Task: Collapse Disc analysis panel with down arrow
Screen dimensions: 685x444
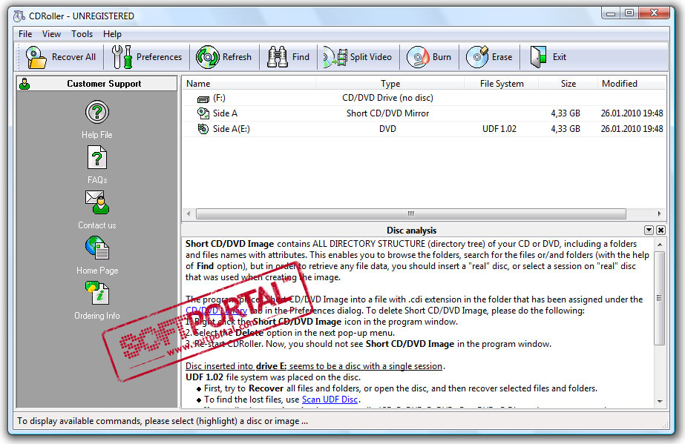Action: coord(649,231)
